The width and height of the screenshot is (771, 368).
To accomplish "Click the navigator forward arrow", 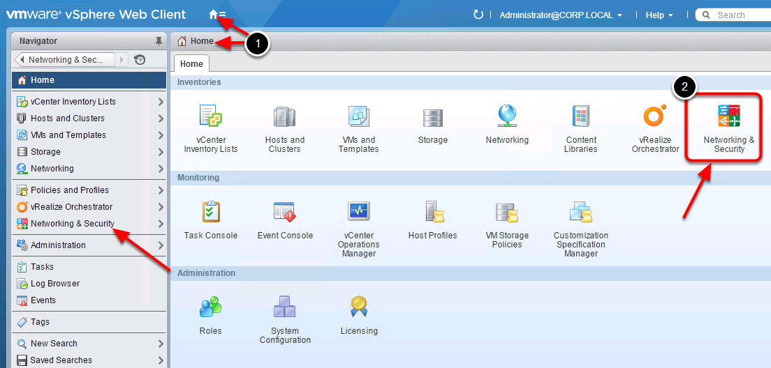I will pos(122,60).
